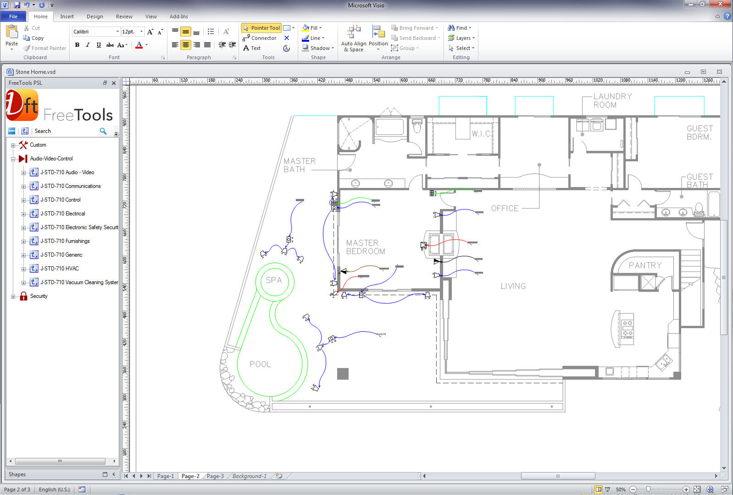Expand the Custom tree node

pyautogui.click(x=13, y=145)
